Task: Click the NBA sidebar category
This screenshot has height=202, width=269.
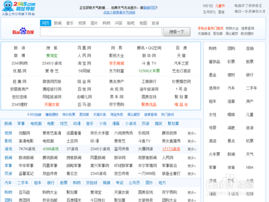Action: tap(250, 168)
